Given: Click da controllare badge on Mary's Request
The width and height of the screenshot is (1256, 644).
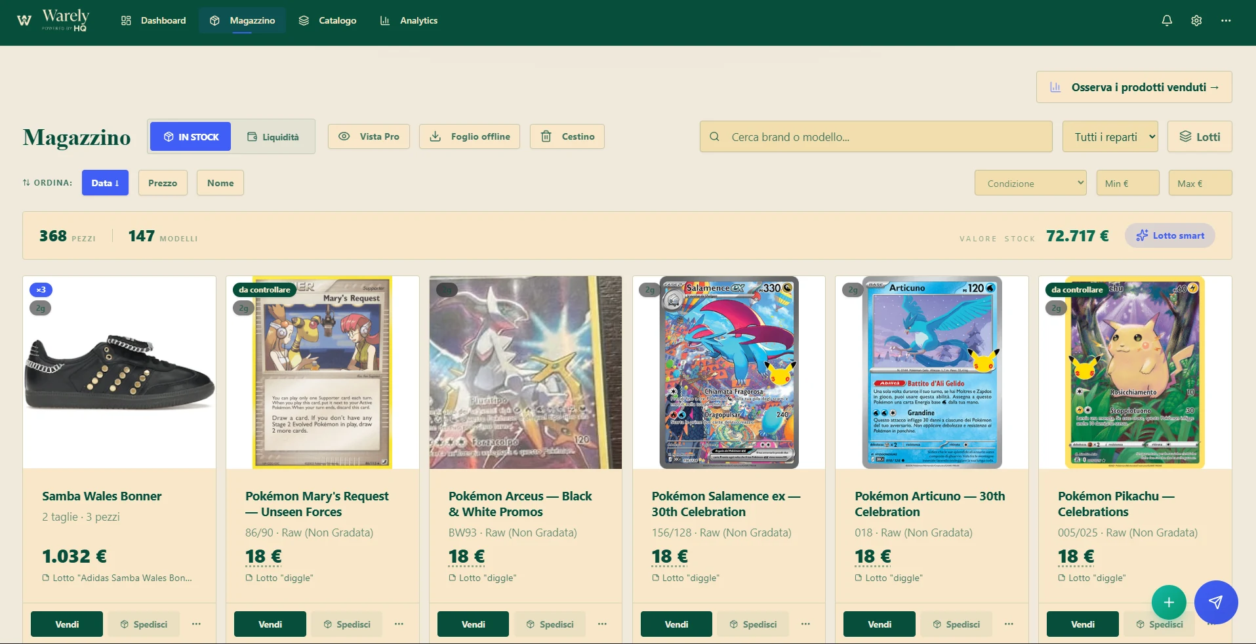Looking at the screenshot, I should pyautogui.click(x=264, y=290).
